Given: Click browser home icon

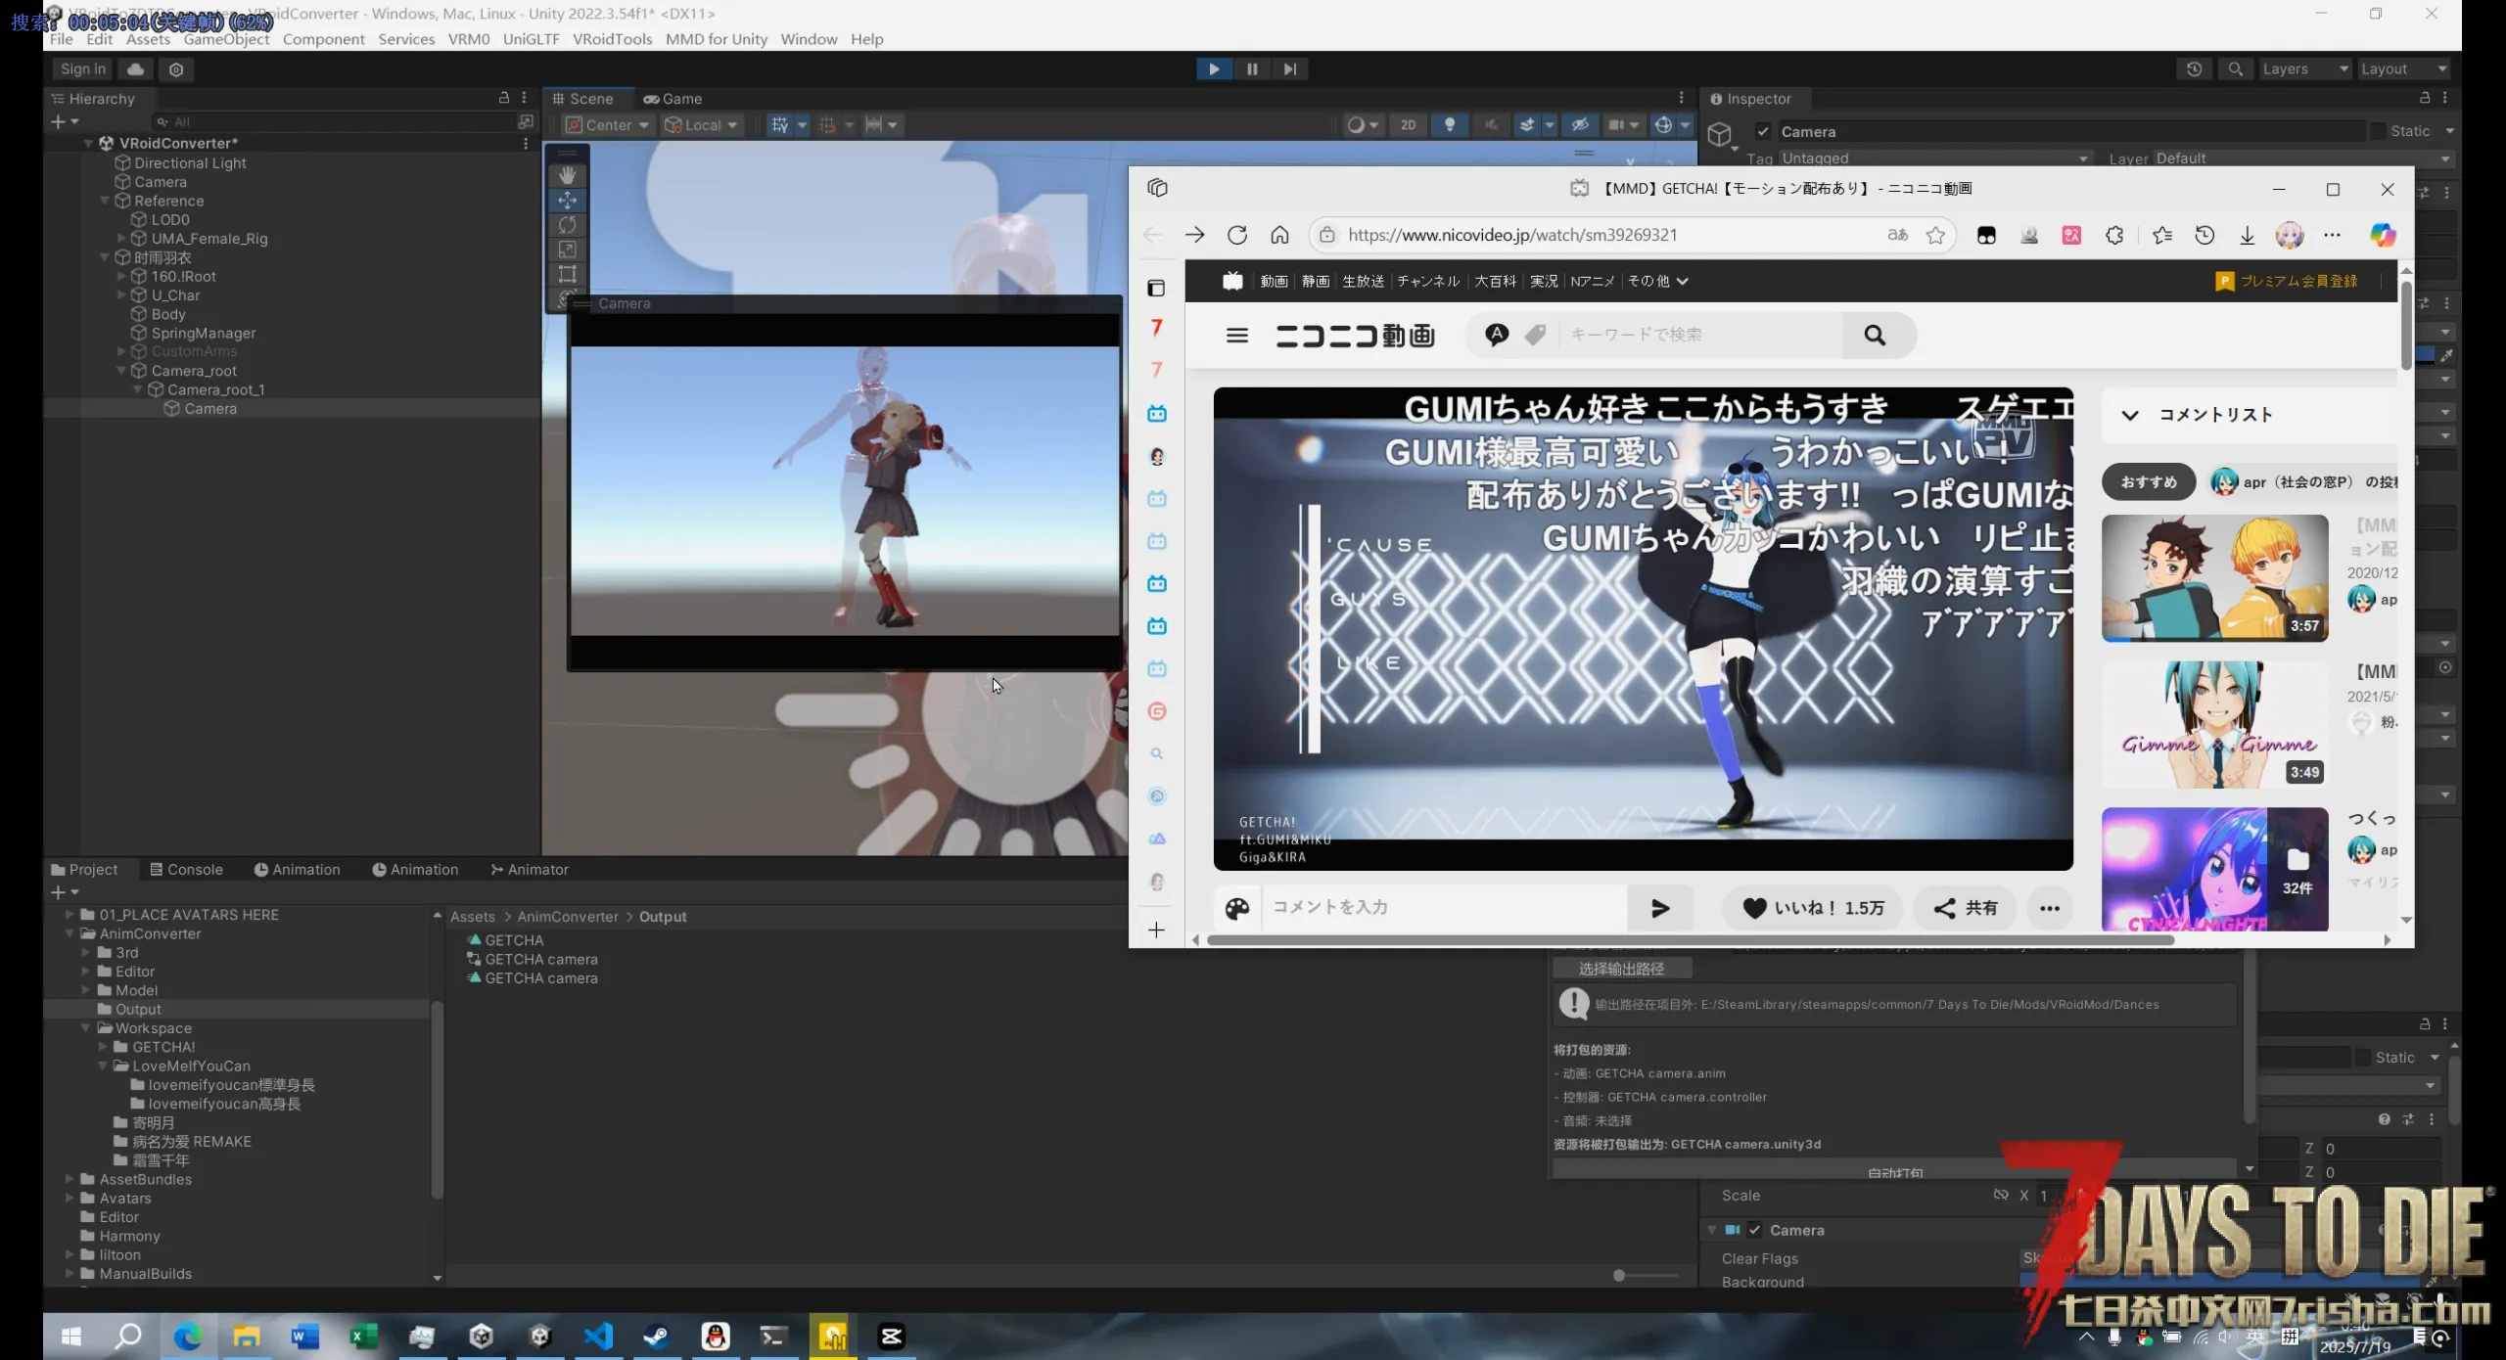Looking at the screenshot, I should (1279, 235).
